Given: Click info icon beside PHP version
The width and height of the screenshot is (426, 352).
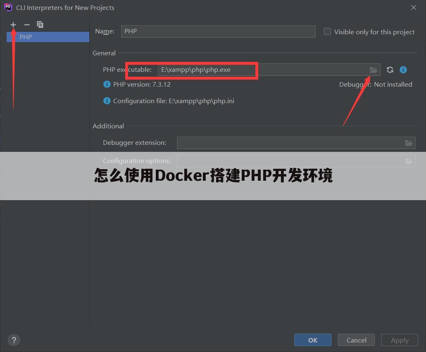Looking at the screenshot, I should click(107, 85).
